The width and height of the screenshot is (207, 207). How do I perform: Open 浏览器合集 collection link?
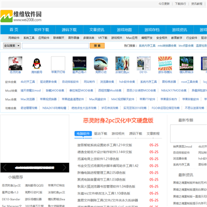pyautogui.click(x=107, y=82)
